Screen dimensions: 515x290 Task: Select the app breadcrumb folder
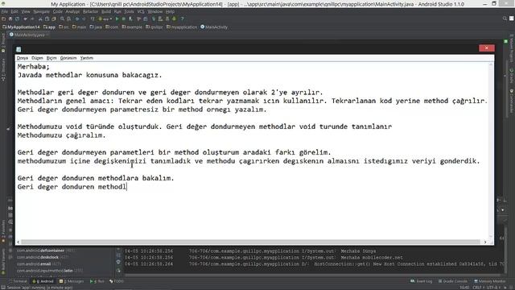click(50, 27)
